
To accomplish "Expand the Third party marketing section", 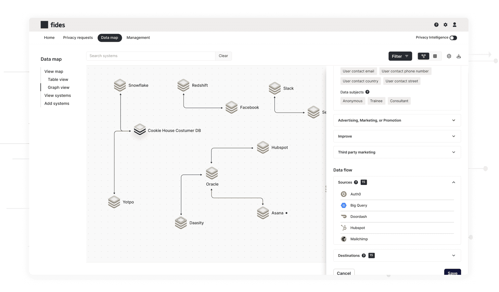I will pos(397,152).
